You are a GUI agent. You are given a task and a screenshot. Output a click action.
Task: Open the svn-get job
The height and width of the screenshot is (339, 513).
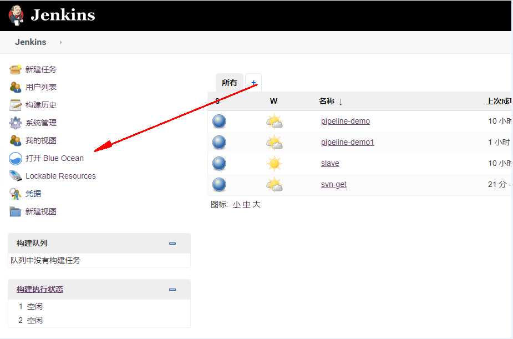tap(334, 184)
